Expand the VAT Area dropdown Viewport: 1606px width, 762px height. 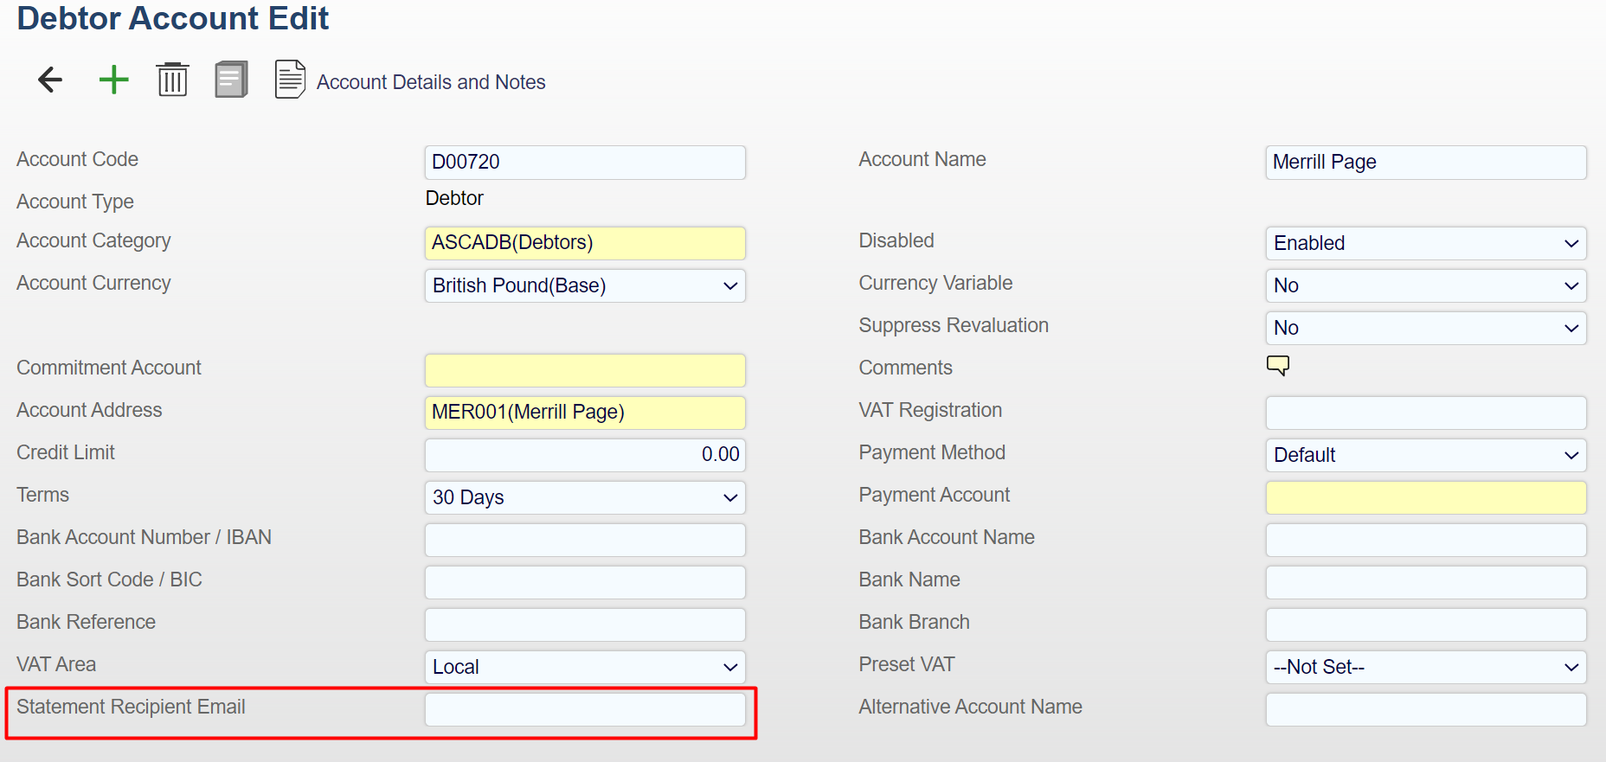[x=585, y=667]
